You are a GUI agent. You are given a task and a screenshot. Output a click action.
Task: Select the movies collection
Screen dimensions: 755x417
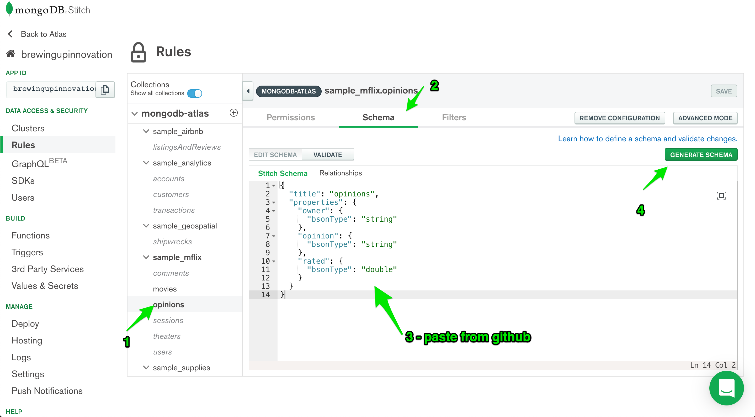click(165, 289)
